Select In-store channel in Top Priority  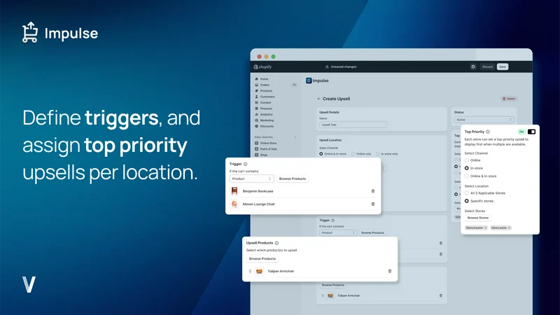click(466, 168)
